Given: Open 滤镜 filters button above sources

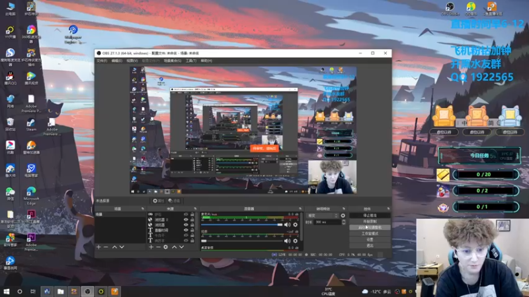Looking at the screenshot, I should [x=174, y=201].
